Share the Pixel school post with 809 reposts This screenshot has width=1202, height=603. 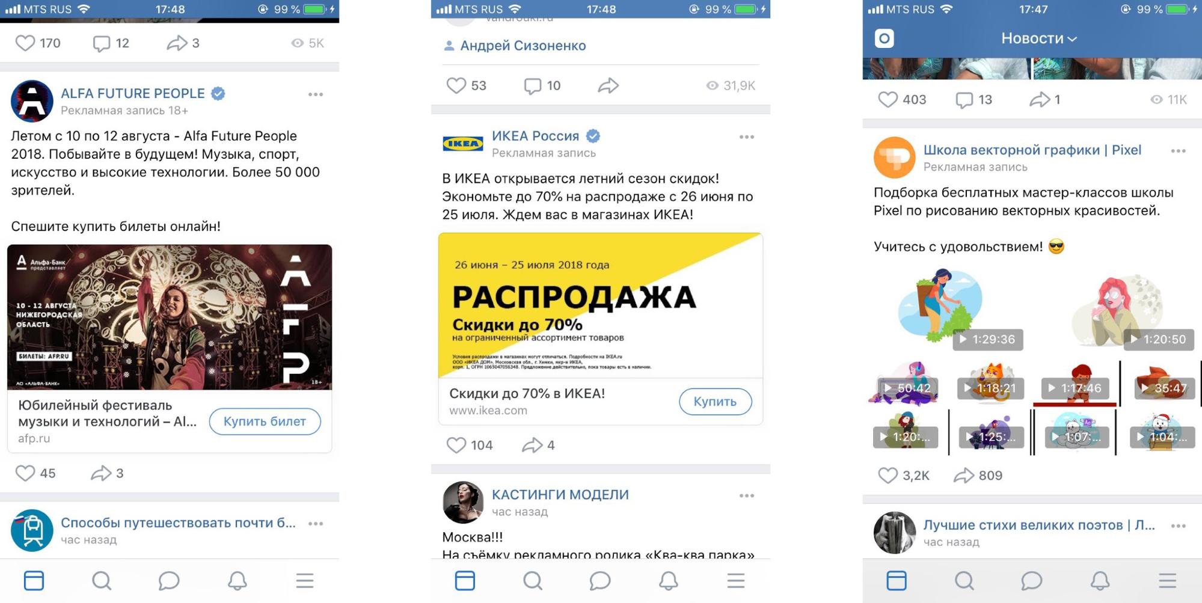pyautogui.click(x=964, y=476)
